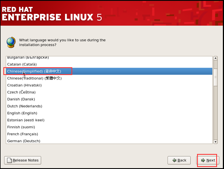Select English (English) language
Image resolution: width=224 pixels, height=169 pixels.
[109, 113]
